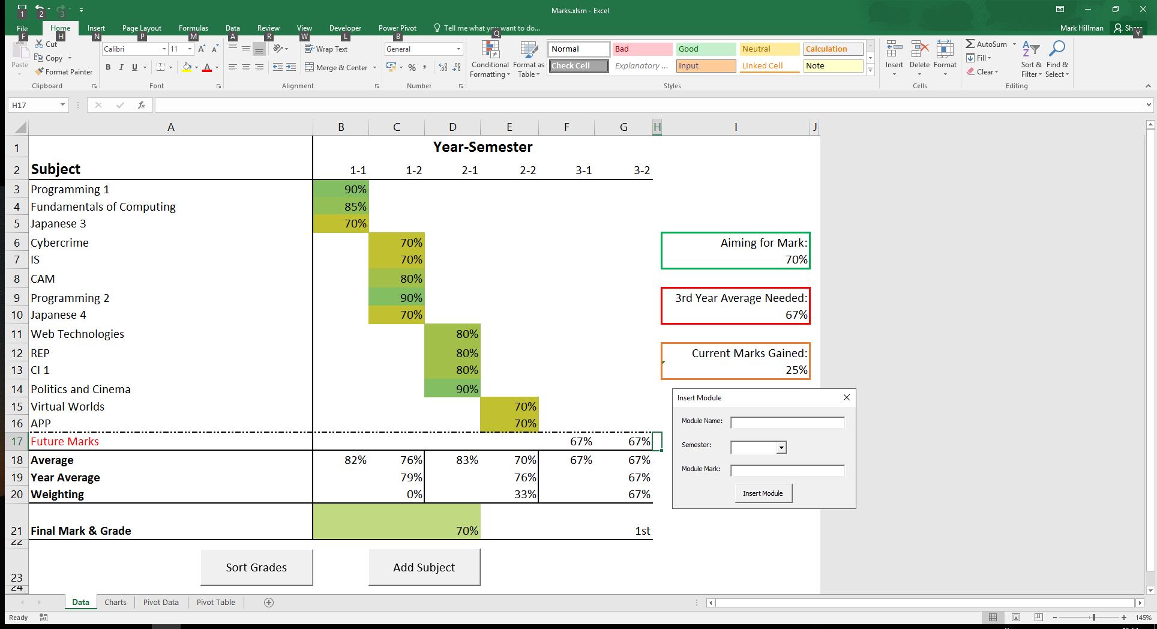Screen dimensions: 1157x629
Task: Click the Align Left icon
Action: 233,67
